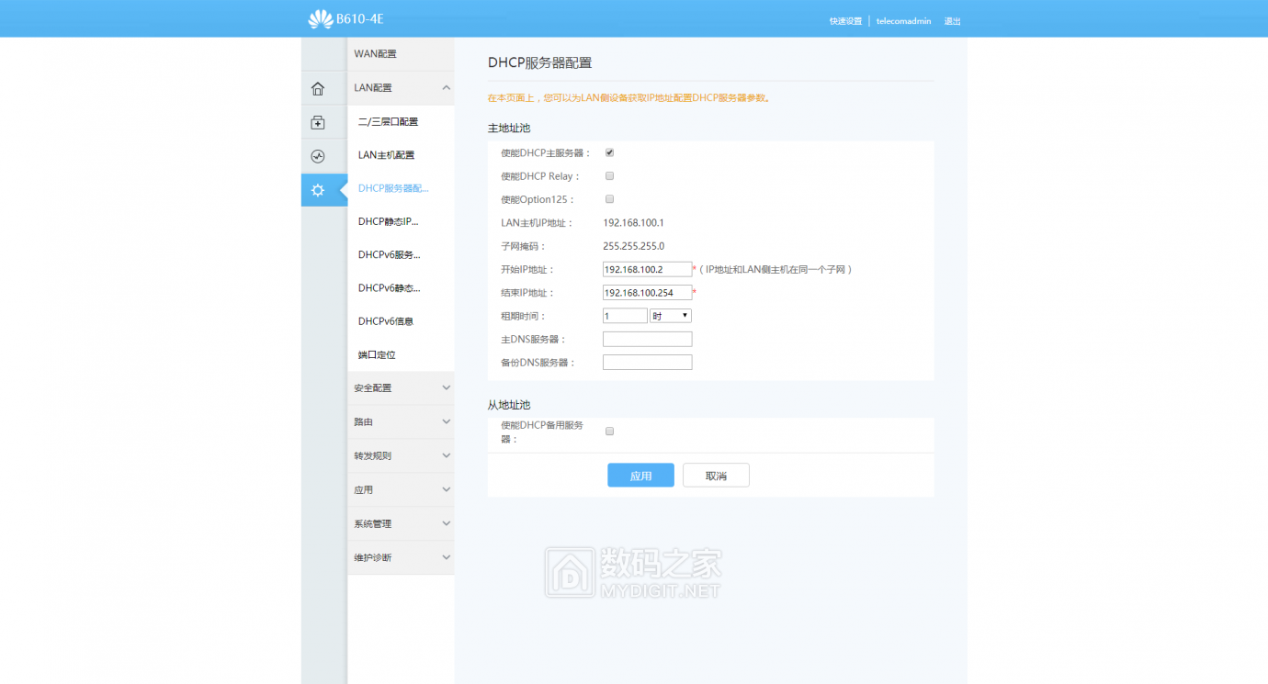Image resolution: width=1268 pixels, height=684 pixels.
Task: Open 端口定位 submenu item
Action: coord(377,354)
